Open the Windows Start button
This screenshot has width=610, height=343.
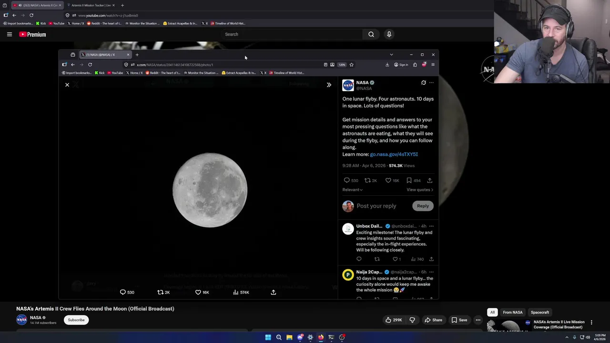pyautogui.click(x=268, y=337)
